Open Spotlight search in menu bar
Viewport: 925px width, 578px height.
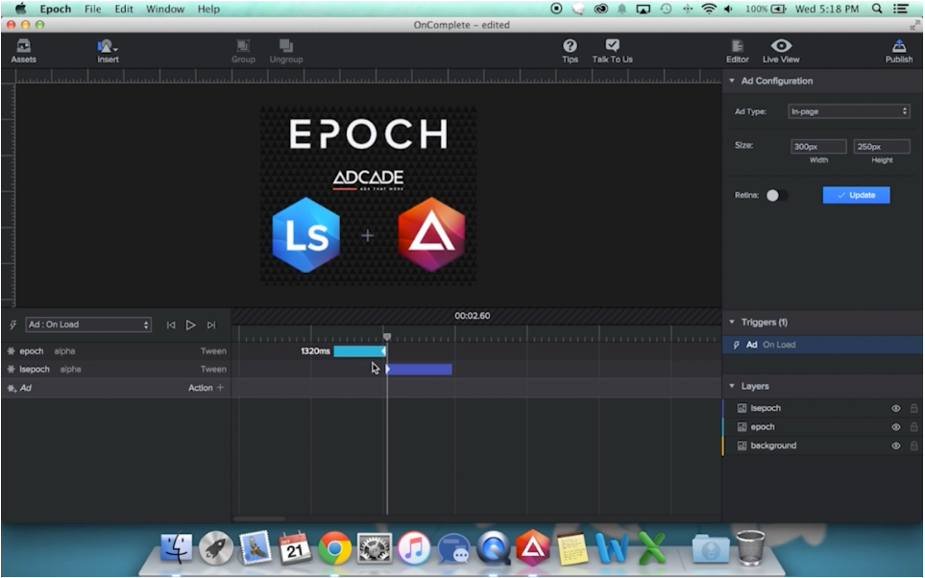[877, 9]
